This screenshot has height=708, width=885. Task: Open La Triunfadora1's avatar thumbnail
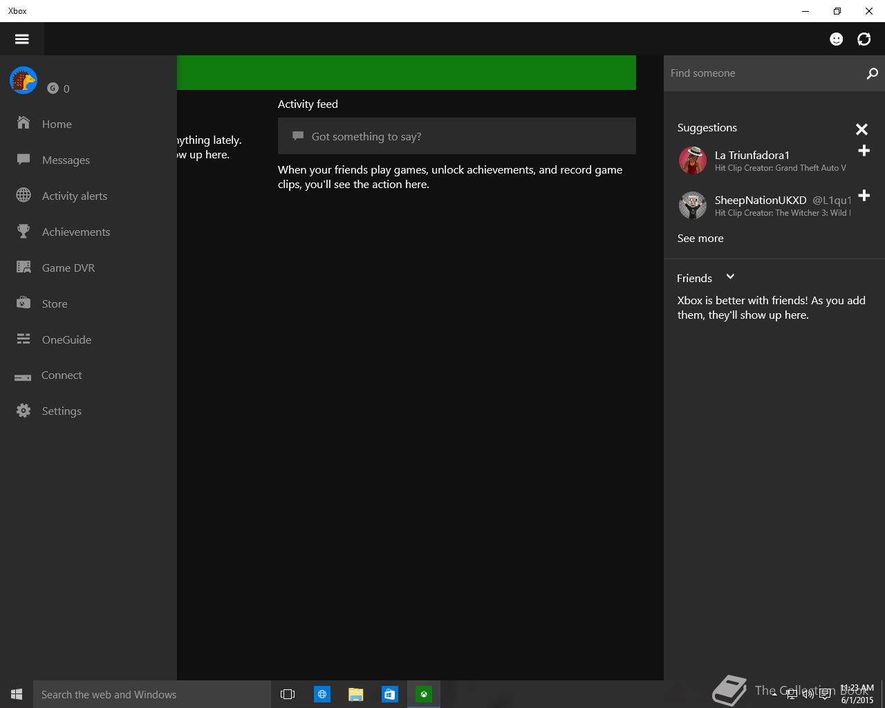click(x=692, y=160)
